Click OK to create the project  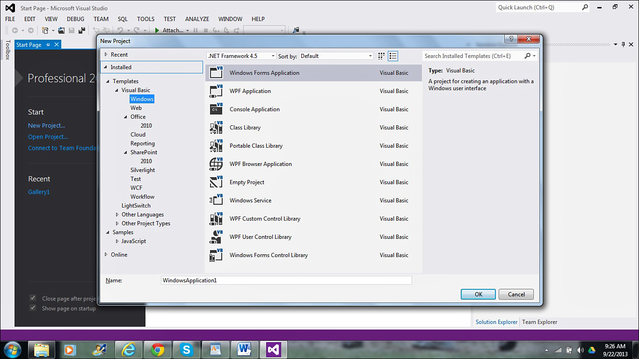click(x=479, y=294)
